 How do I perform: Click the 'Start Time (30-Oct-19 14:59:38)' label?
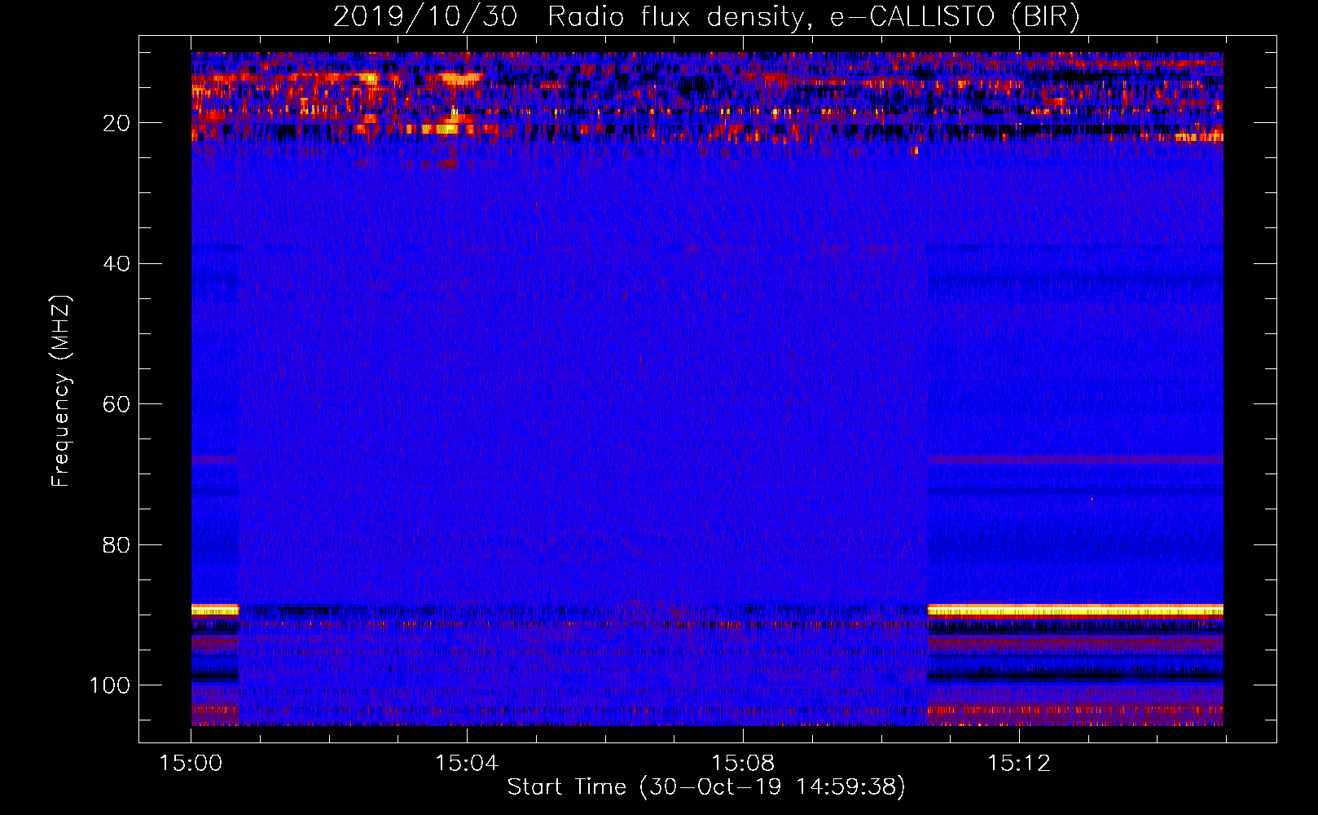[x=706, y=787]
